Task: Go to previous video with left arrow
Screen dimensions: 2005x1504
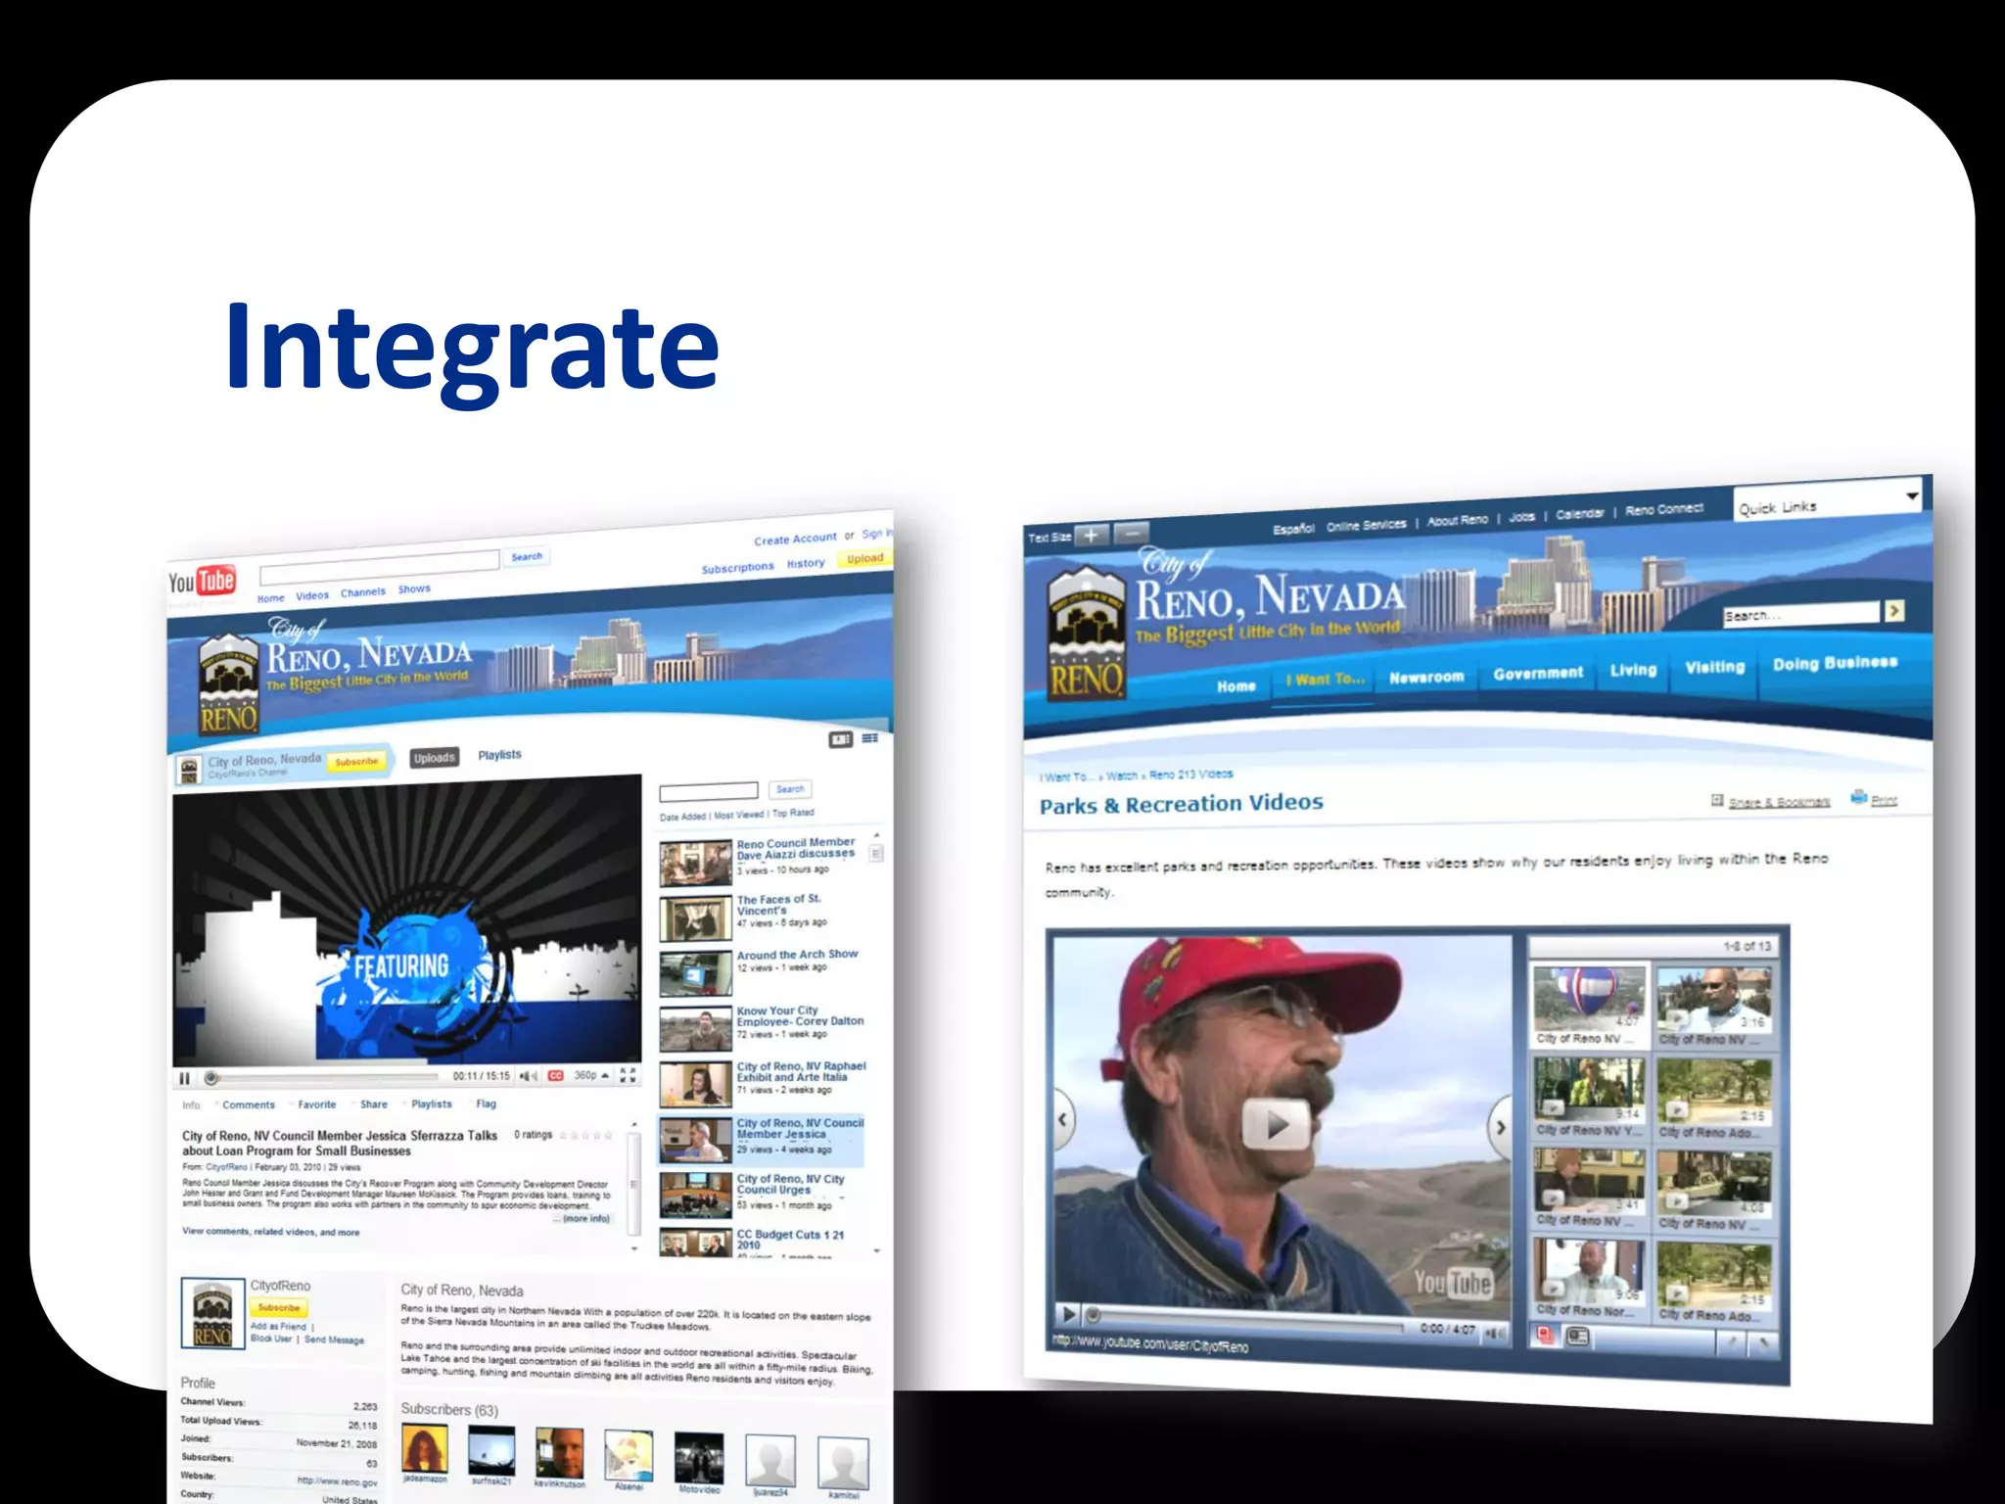Action: pos(1063,1118)
